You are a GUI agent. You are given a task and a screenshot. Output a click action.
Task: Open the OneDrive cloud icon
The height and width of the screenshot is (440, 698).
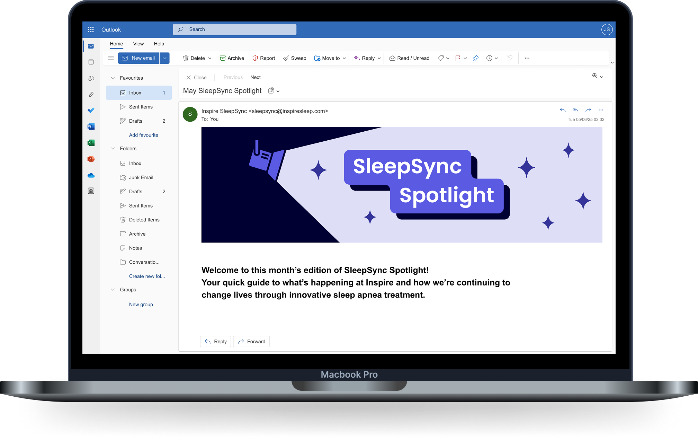[x=91, y=176]
